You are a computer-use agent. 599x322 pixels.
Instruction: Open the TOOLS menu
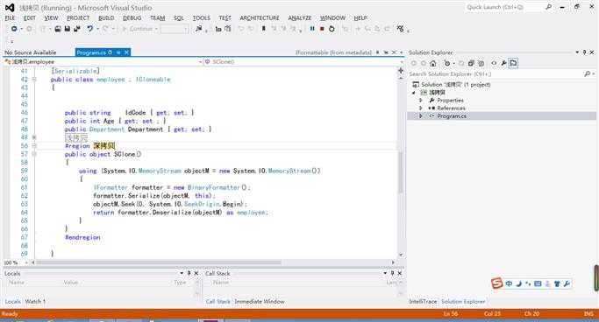(x=202, y=17)
